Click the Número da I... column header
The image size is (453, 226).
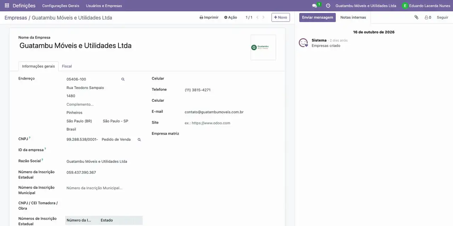(82, 220)
